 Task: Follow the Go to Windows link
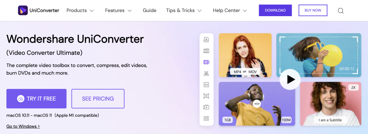[23, 126]
